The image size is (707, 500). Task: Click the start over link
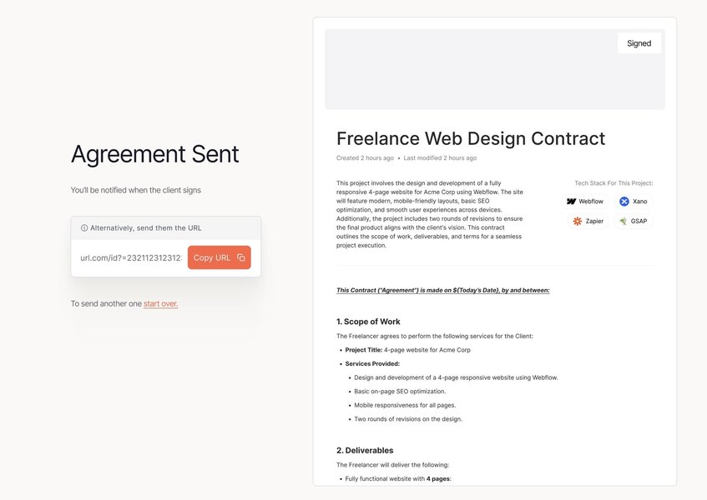pos(160,304)
